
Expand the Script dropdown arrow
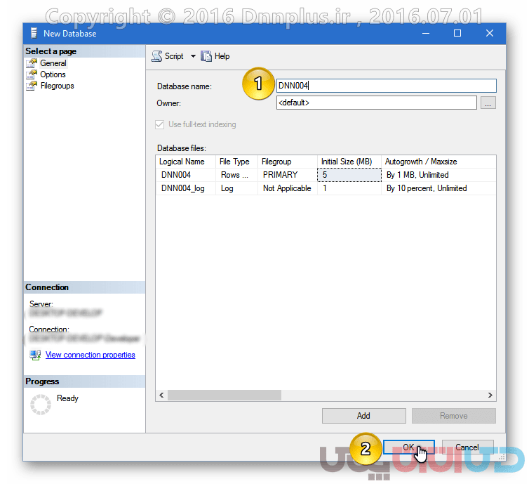tap(193, 56)
